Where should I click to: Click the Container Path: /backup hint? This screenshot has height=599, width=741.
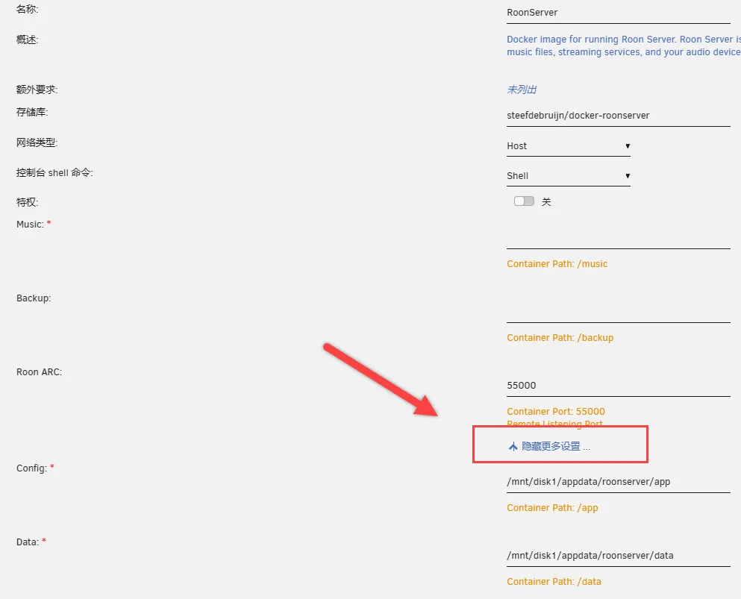(x=560, y=338)
